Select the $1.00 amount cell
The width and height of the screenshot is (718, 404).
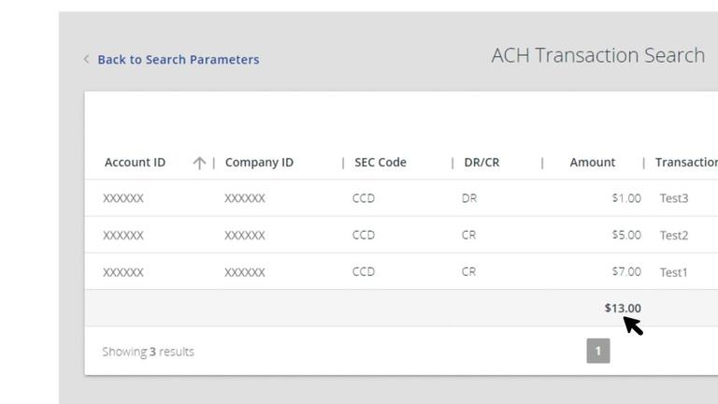coord(626,198)
